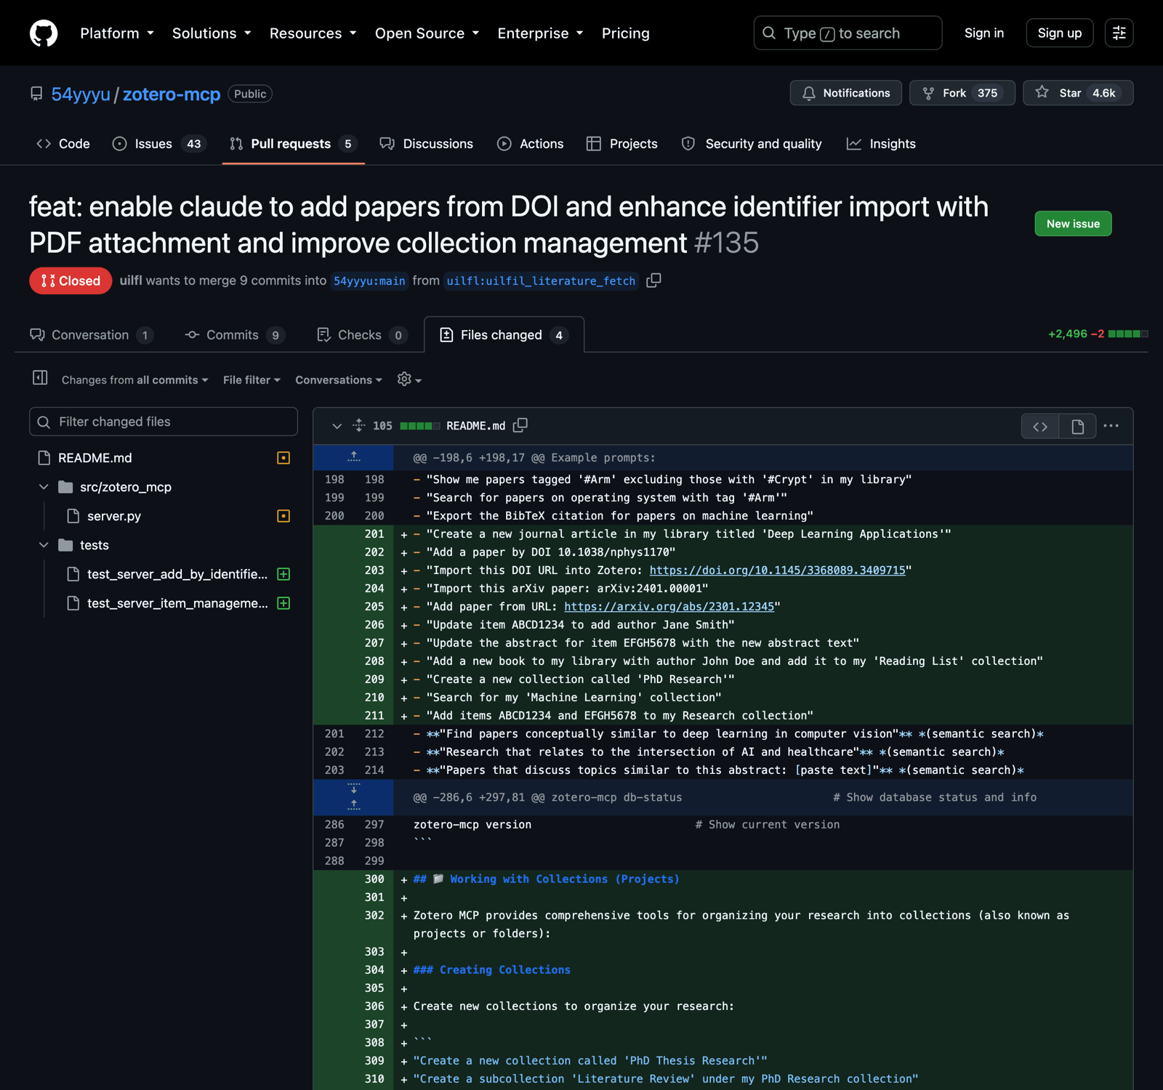Open the Solutions dropdown menu
This screenshot has width=1163, height=1090.
pyautogui.click(x=212, y=33)
